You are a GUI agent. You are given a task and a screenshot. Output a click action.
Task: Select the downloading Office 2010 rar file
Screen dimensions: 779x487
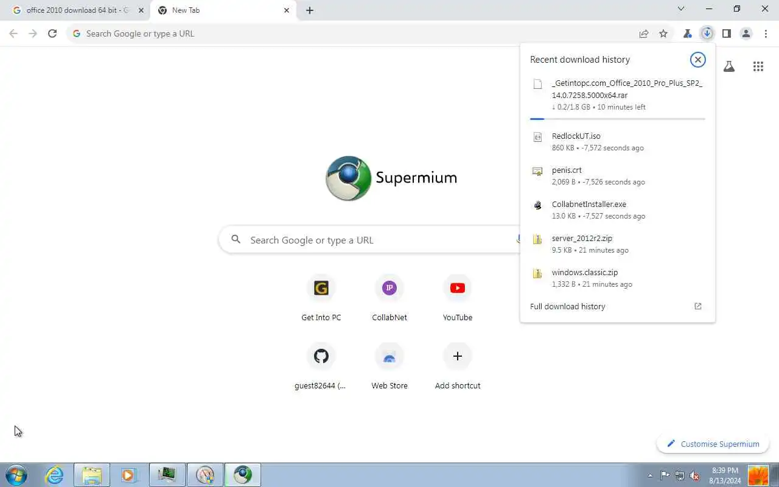tap(618, 95)
